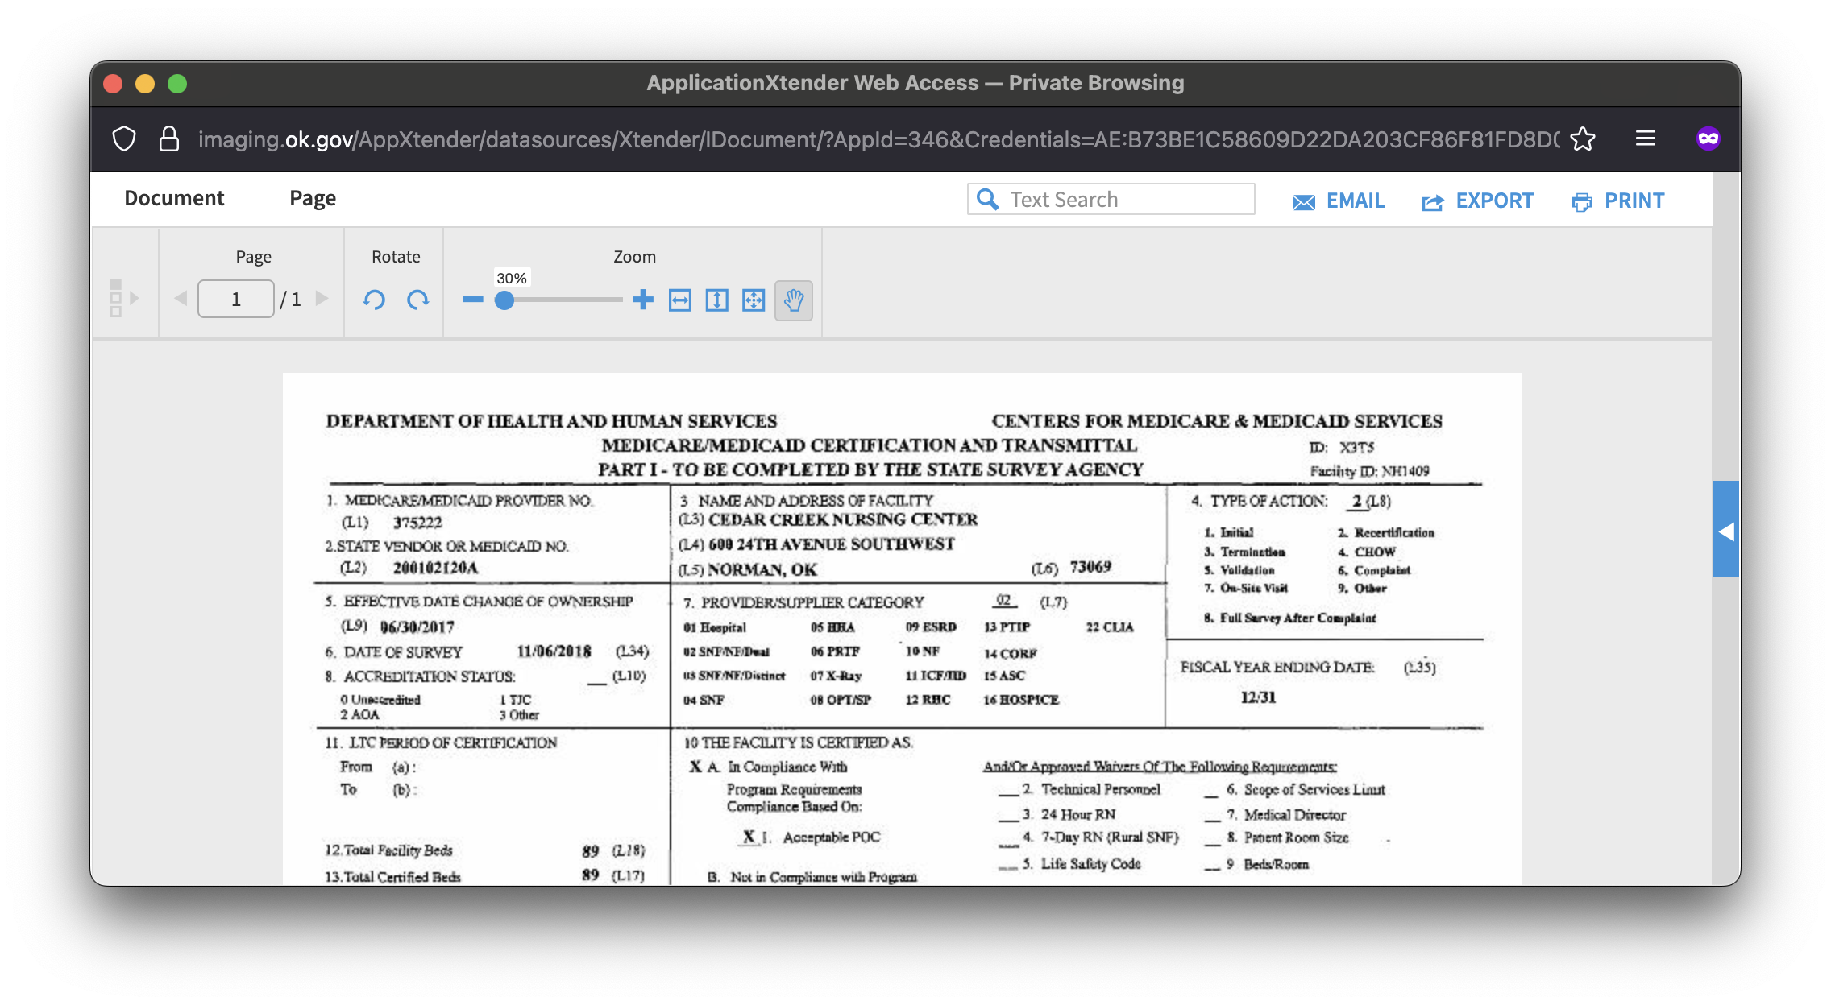This screenshot has height=1005, width=1831.
Task: Toggle the thumbnail panel icon
Action: [124, 298]
